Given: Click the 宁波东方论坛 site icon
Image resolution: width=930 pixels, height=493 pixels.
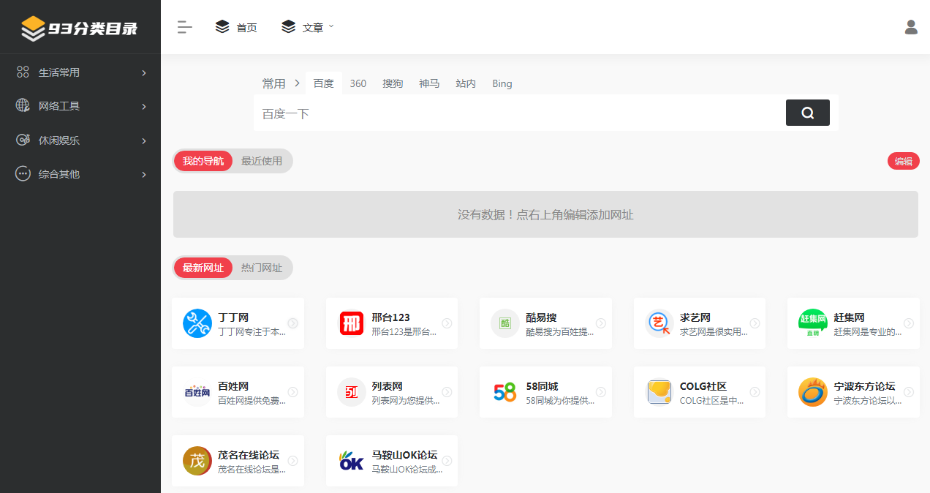Looking at the screenshot, I should click(813, 392).
